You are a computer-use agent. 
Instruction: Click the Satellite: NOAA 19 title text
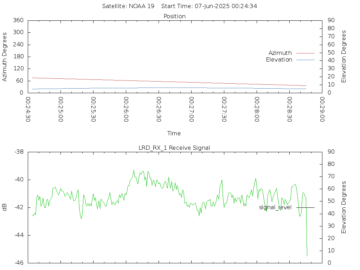coord(128,6)
